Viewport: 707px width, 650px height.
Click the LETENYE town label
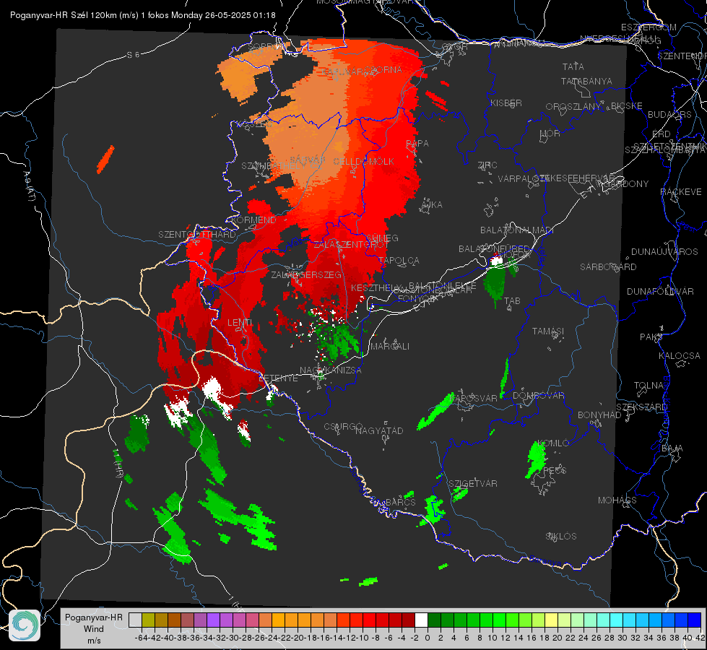278,378
